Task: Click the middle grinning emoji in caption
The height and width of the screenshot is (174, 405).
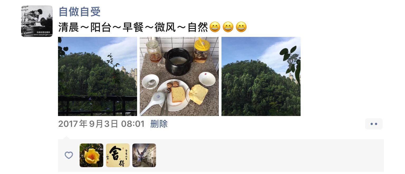Action: 228,27
